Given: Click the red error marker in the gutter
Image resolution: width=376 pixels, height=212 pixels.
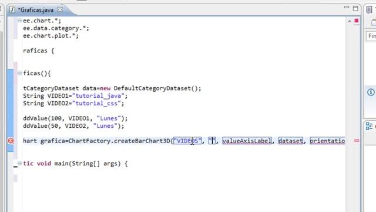Looking at the screenshot, I should coord(11,141).
